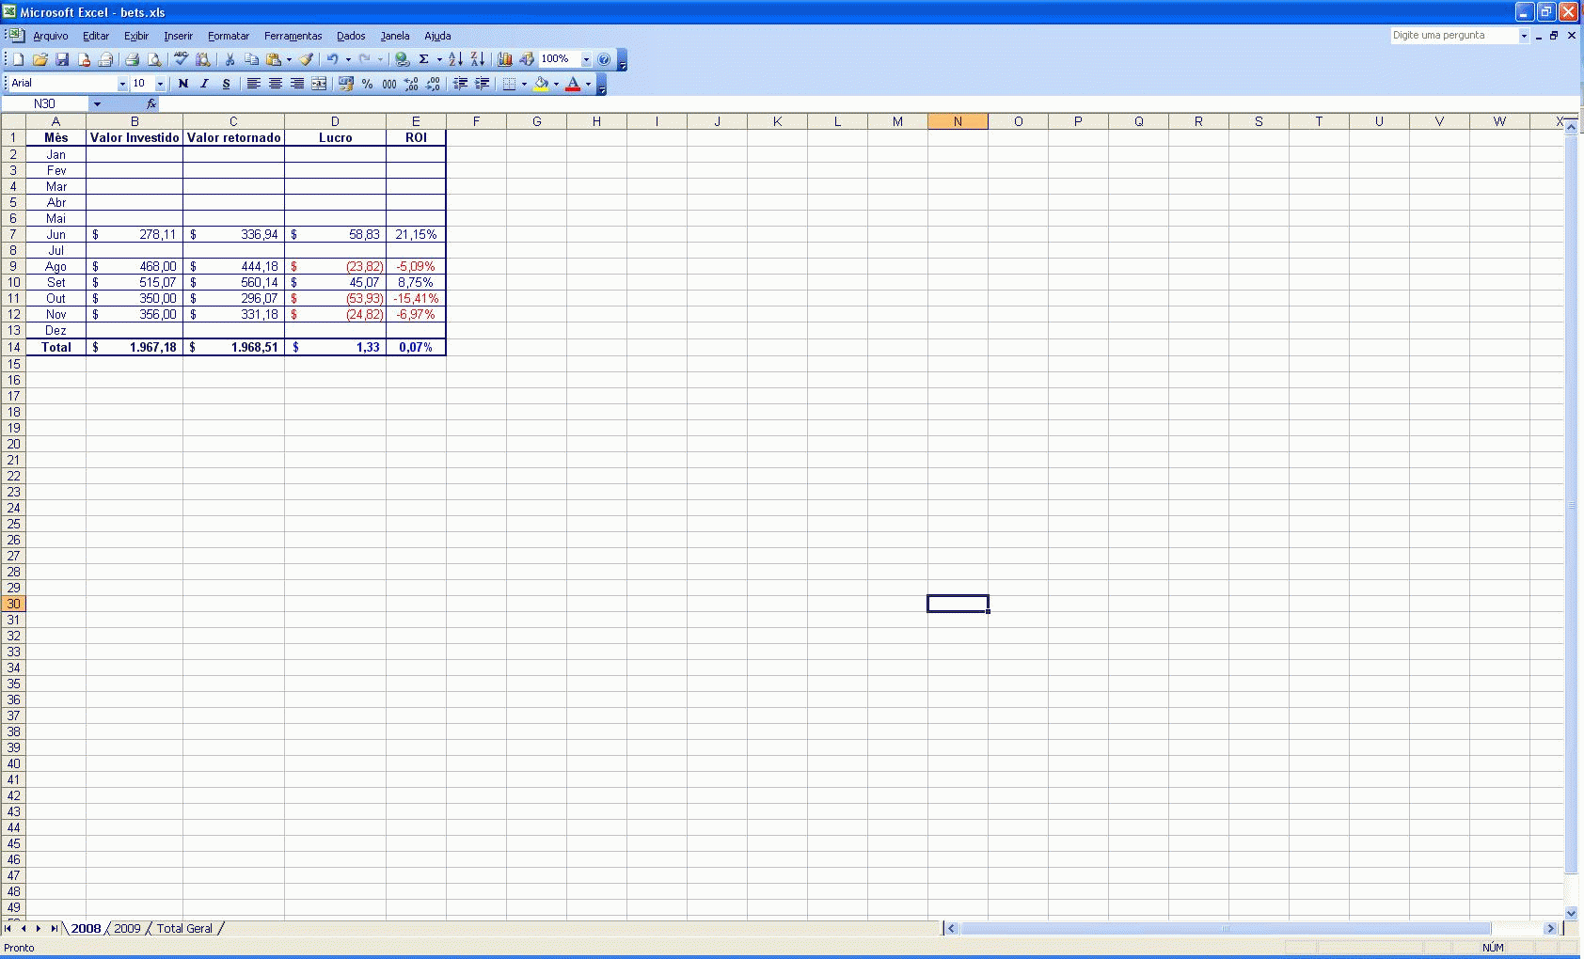Click the Permission icon on the toolbar
Screen dimensions: 1584x959
pyautogui.click(x=84, y=59)
